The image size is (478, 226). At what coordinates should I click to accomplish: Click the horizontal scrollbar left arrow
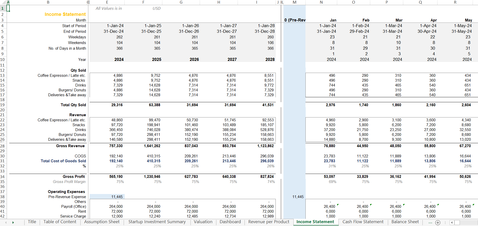tap(452, 222)
